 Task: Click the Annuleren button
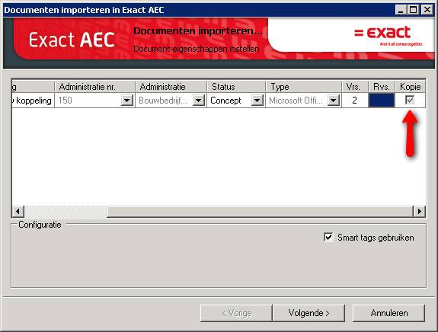pyautogui.click(x=388, y=313)
